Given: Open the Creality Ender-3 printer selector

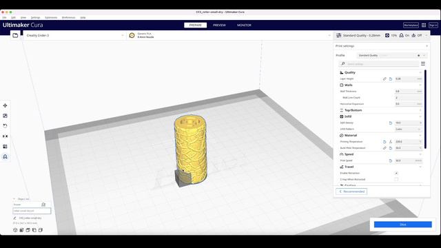Looking at the screenshot, I should [74, 35].
